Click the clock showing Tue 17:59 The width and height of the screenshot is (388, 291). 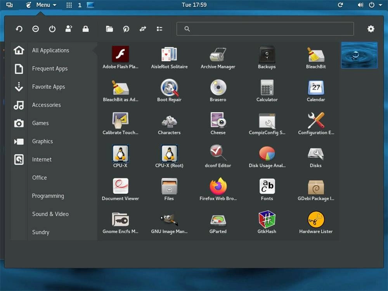(x=194, y=5)
